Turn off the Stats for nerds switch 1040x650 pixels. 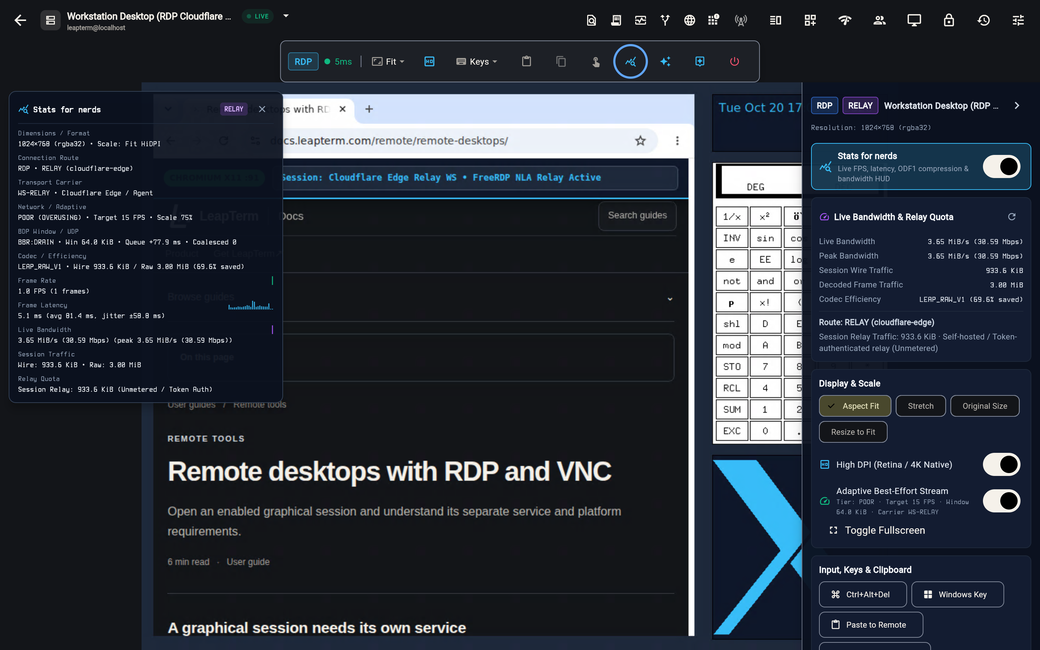coord(1001,166)
